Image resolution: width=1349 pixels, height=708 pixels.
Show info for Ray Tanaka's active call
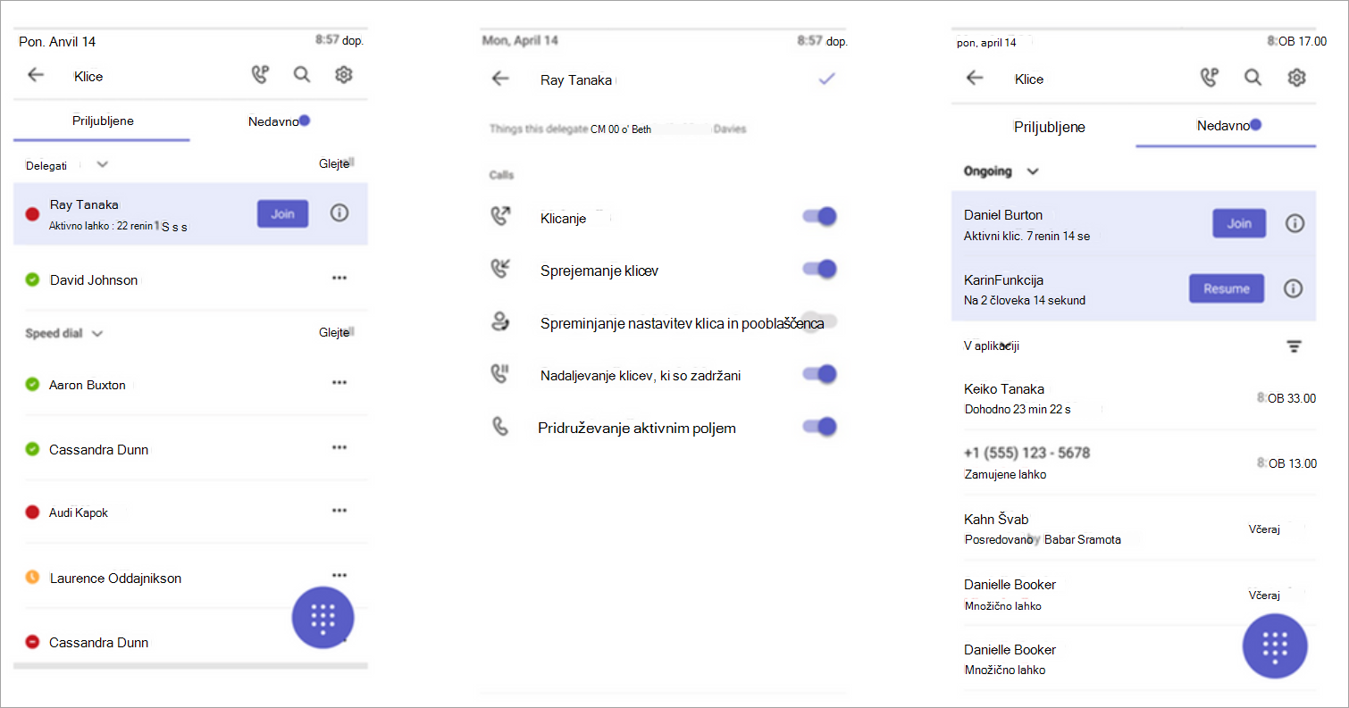click(x=339, y=213)
